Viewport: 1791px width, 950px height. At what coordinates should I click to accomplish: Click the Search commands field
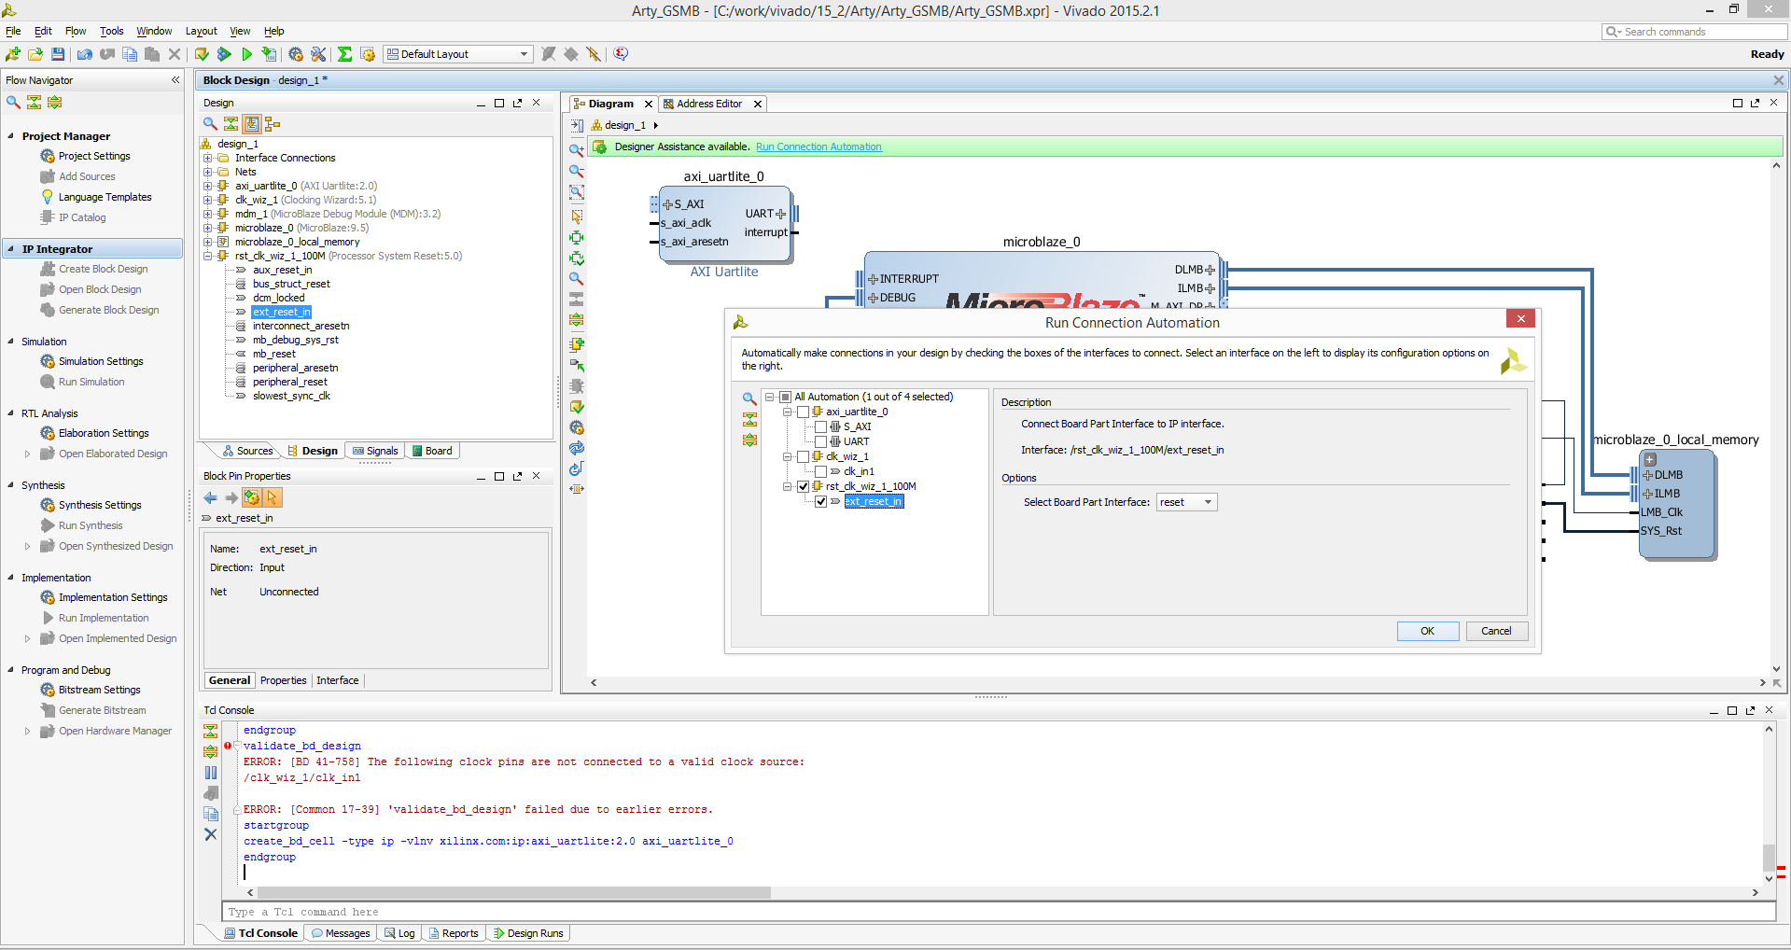(1695, 32)
